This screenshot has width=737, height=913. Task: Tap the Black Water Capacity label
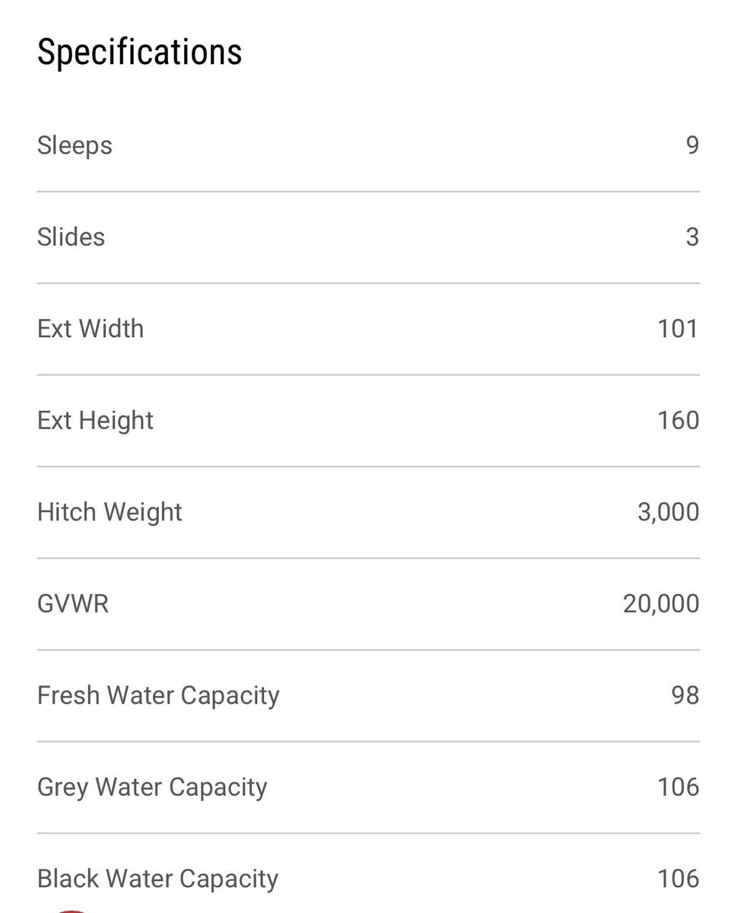click(157, 879)
